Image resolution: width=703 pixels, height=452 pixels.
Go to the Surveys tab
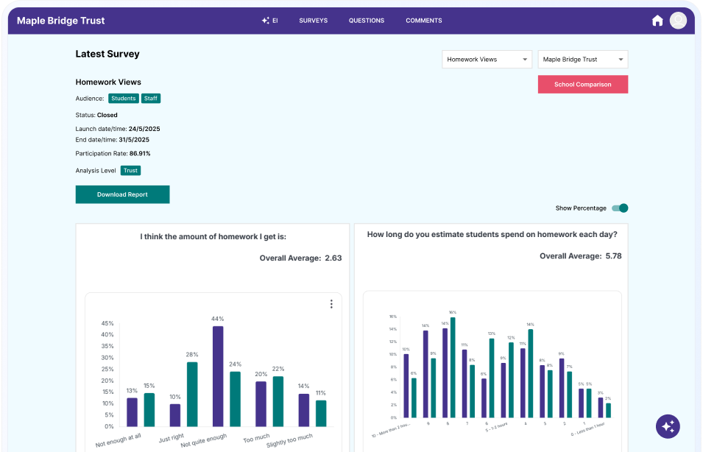coord(313,21)
